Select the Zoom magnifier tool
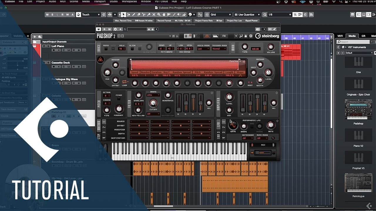 click(159, 14)
